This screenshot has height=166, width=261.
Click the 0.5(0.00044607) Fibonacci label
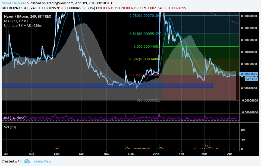pos(147,47)
